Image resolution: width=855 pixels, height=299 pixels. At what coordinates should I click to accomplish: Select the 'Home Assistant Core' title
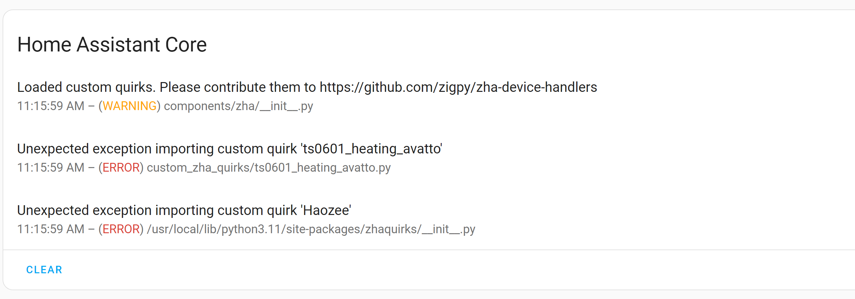112,44
